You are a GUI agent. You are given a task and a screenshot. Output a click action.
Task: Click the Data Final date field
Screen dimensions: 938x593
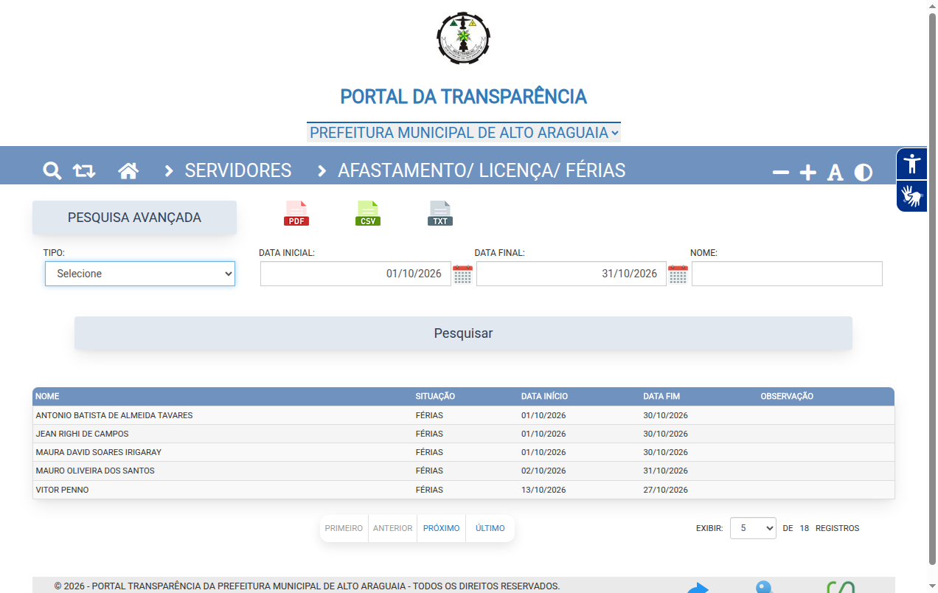[x=572, y=274]
